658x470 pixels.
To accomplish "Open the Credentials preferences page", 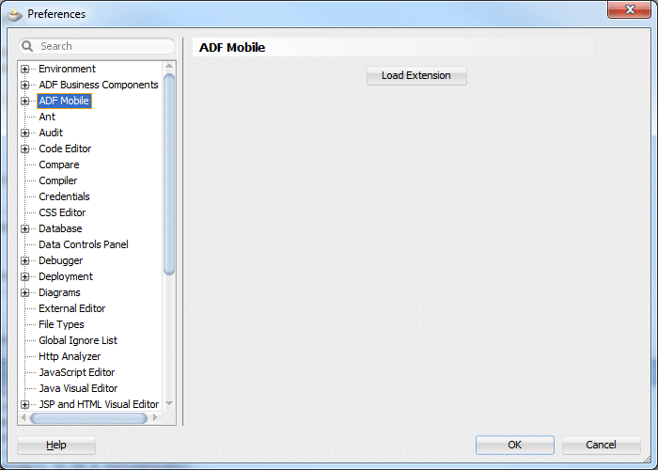I will 64,196.
